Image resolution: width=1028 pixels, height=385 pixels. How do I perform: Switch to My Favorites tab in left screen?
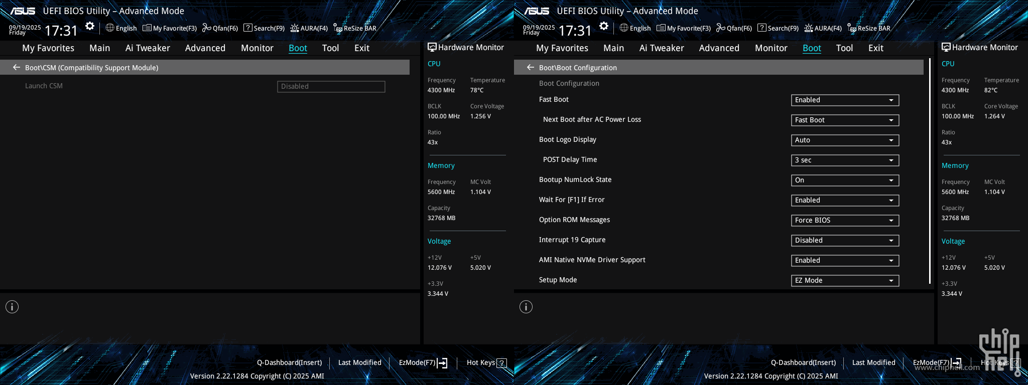[48, 48]
